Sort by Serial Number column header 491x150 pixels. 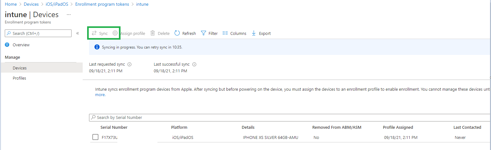pos(114,127)
